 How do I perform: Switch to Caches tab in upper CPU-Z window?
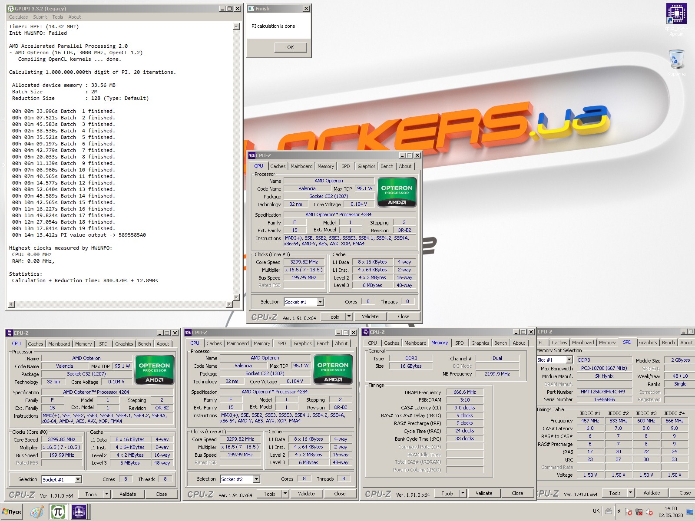[x=278, y=166]
